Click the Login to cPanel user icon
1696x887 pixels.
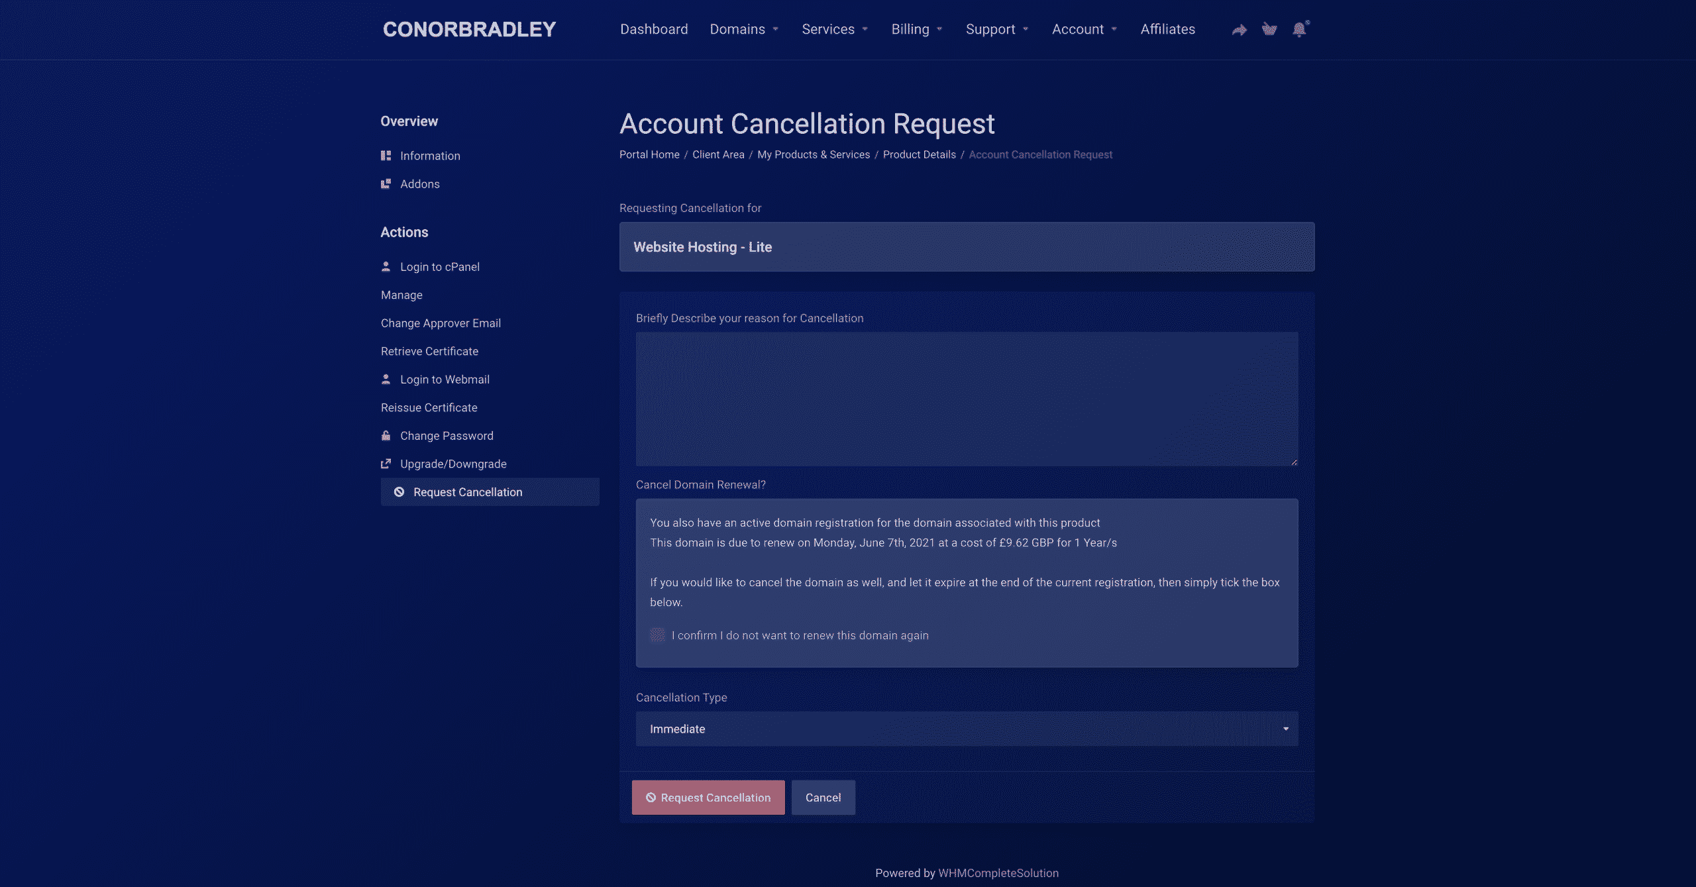click(386, 267)
